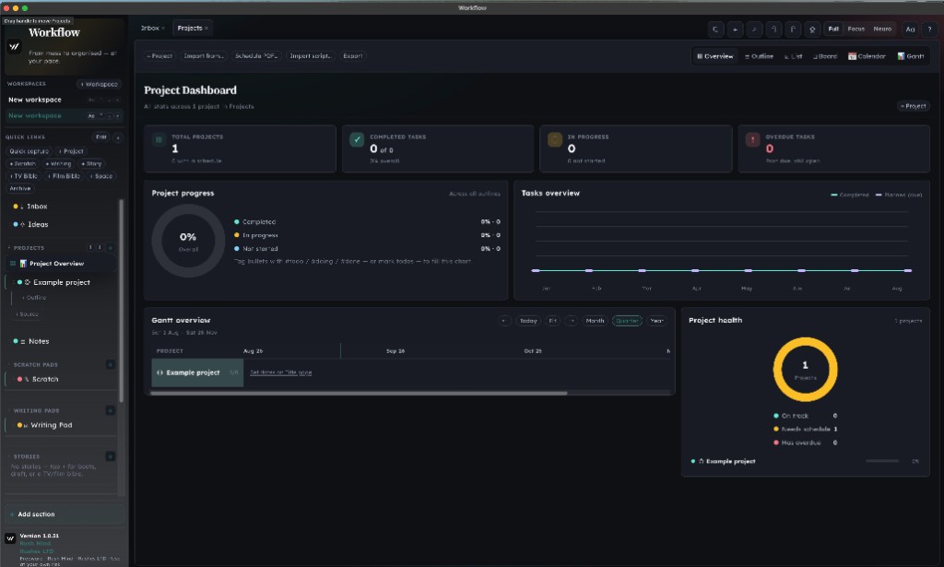Expand Example project row in Gantt overview
Image resolution: width=944 pixels, height=567 pixels.
pyautogui.click(x=159, y=372)
